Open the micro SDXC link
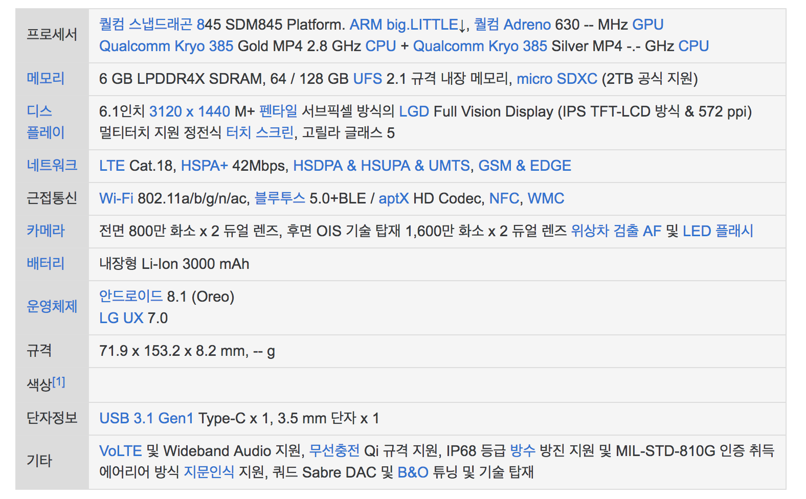 pos(557,79)
